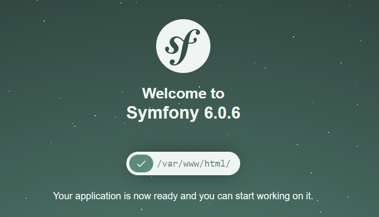Select the /var/www/html/ project path text
The image size is (379, 217).
[x=194, y=164]
